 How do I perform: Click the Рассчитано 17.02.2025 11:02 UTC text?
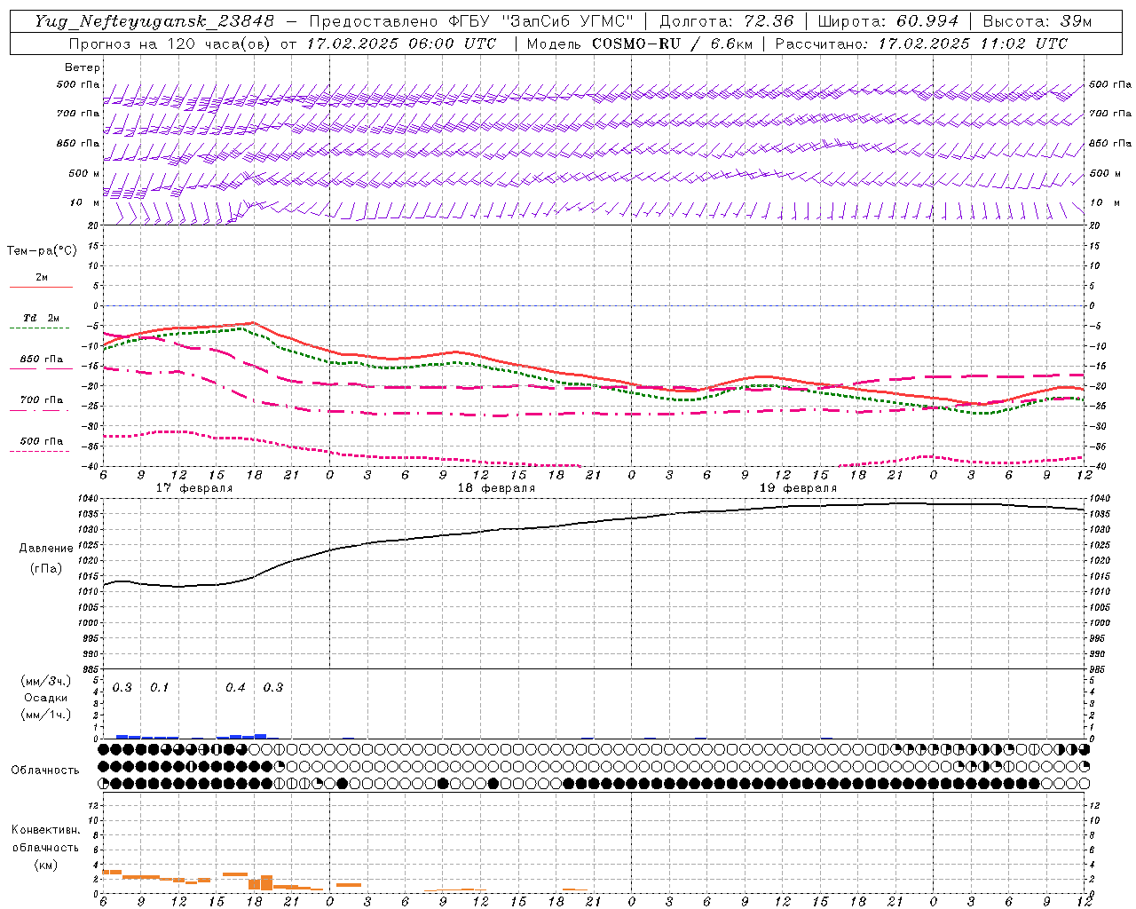pos(921,43)
